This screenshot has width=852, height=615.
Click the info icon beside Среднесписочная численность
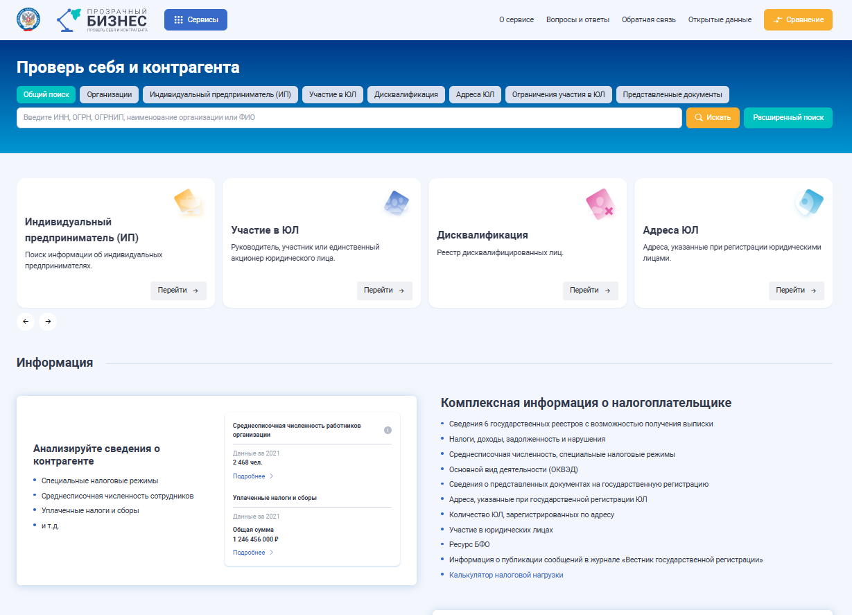coord(388,430)
